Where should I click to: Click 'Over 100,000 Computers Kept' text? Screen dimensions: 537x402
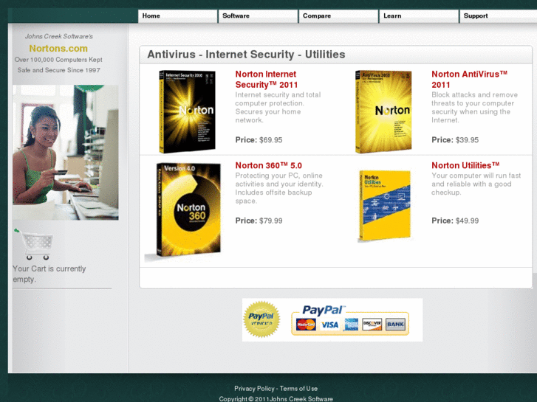[58, 60]
